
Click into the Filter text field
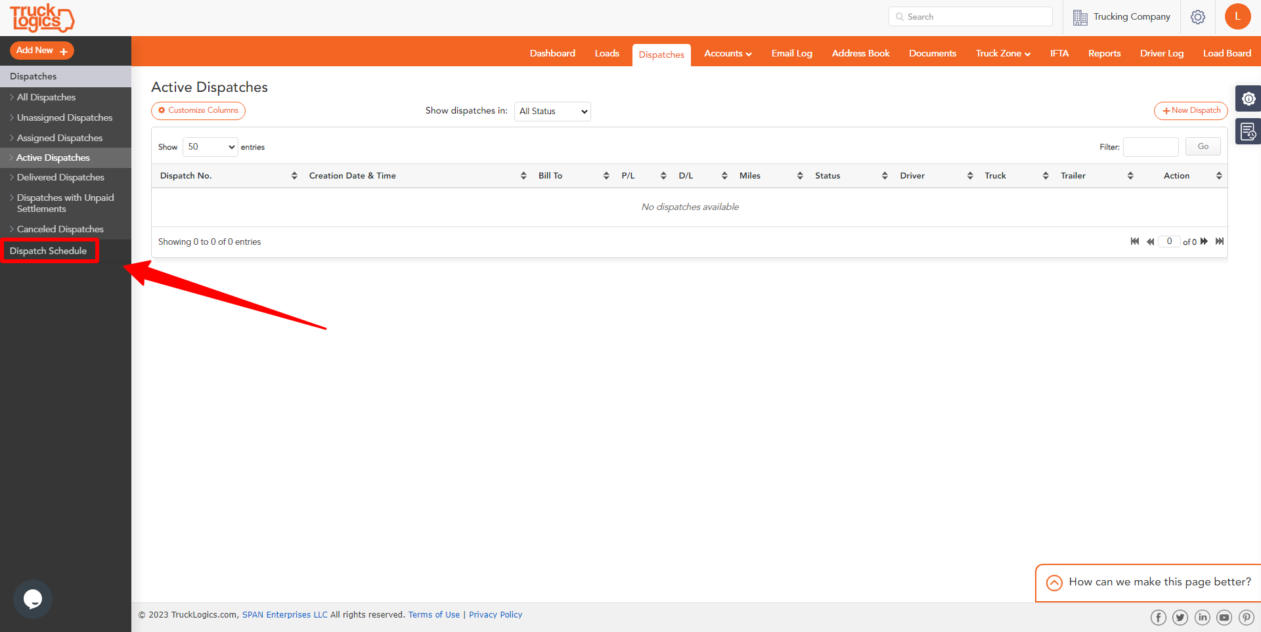point(1151,147)
